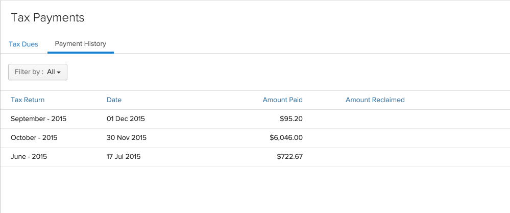Open the September - 2015 tax return row
Image resolution: width=510 pixels, height=213 pixels.
[x=38, y=119]
